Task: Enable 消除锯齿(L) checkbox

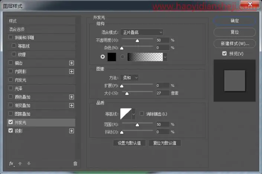Action: [142, 114]
